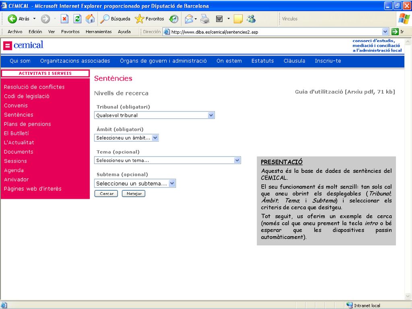
Task: Expand the Atrás history dropdown arrow
Action: click(x=34, y=19)
